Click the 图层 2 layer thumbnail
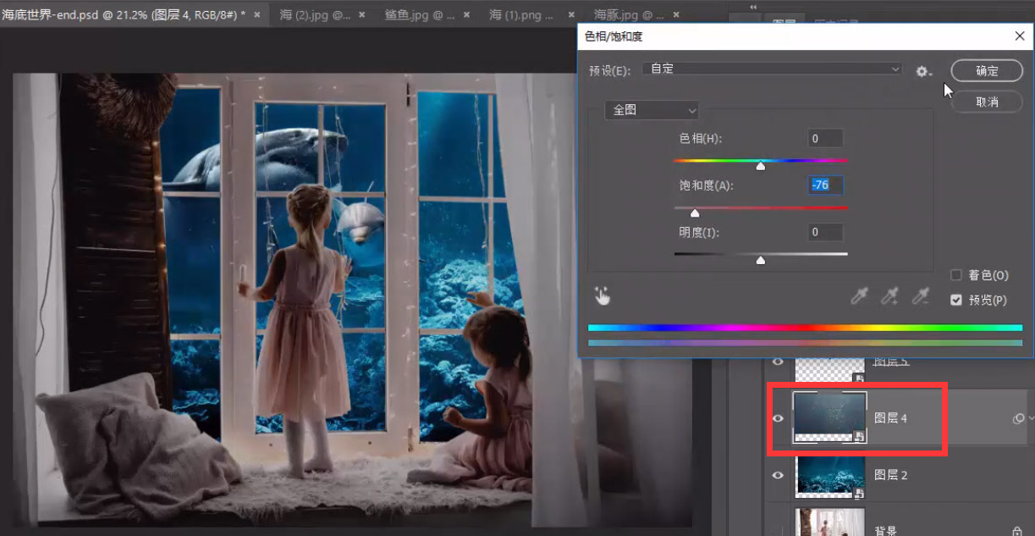Image resolution: width=1035 pixels, height=536 pixels. point(829,475)
